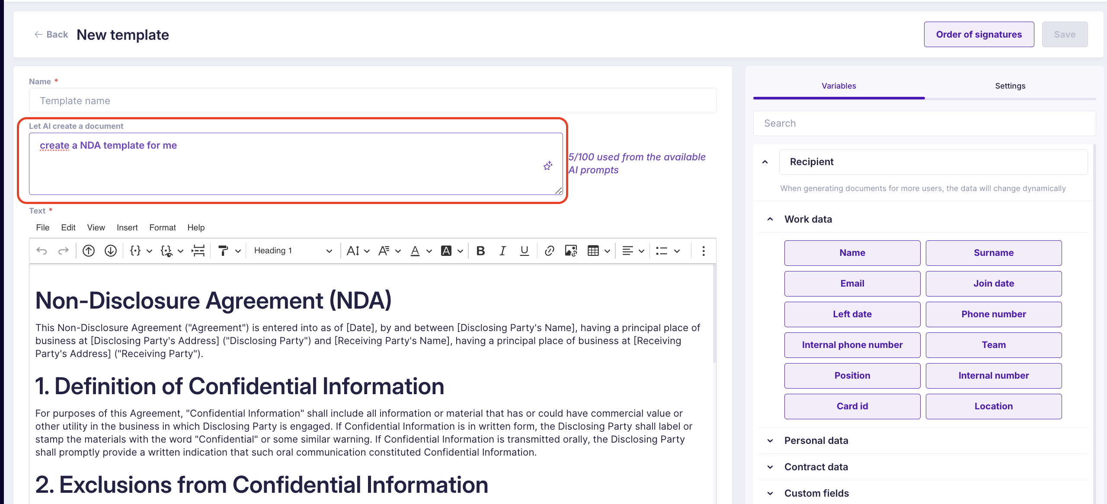
Task: Insert the Surname variable
Action: click(994, 253)
